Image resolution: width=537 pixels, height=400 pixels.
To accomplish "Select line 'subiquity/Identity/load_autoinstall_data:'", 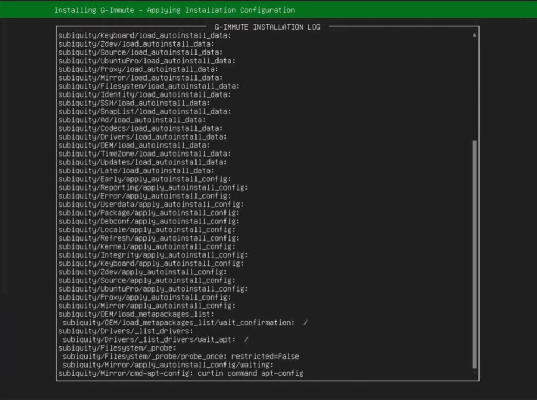I will coord(144,95).
